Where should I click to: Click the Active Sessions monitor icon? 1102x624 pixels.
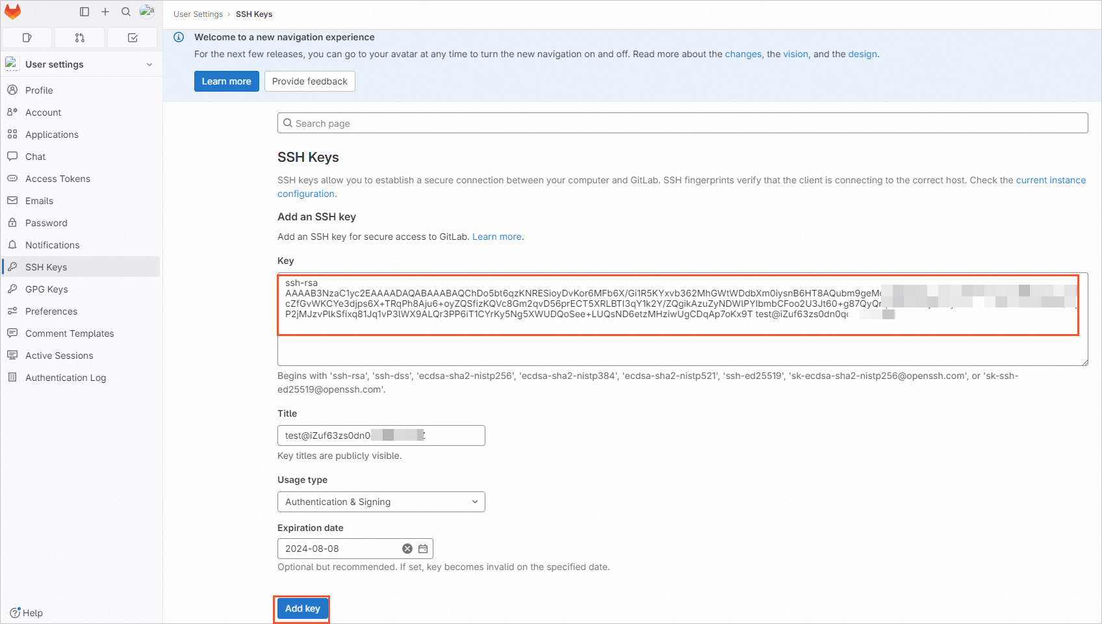12,355
